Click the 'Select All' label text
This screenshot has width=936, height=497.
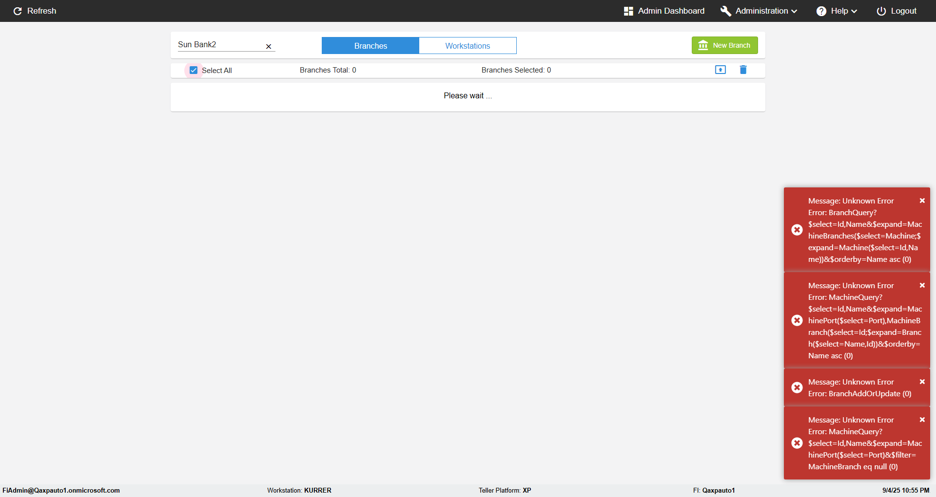click(x=217, y=71)
